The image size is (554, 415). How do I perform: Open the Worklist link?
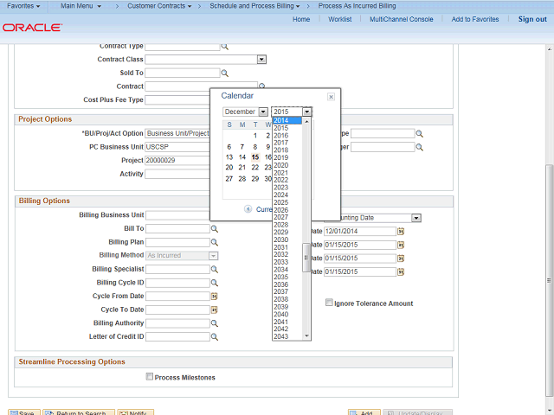point(339,19)
